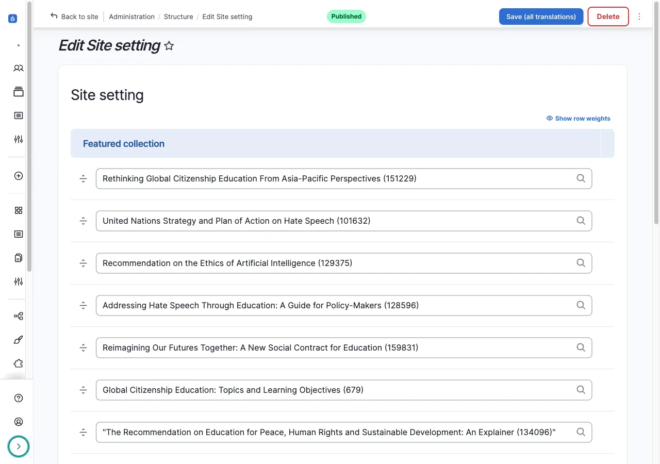Star Edit Site setting as favorite

[x=169, y=46]
